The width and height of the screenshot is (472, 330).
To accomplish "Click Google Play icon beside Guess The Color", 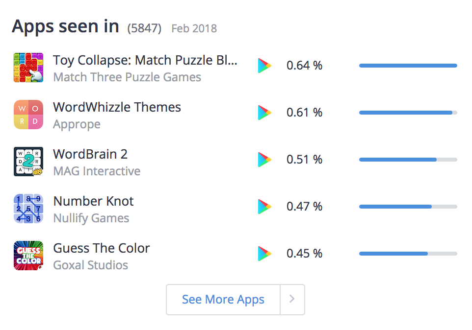I will click(264, 254).
